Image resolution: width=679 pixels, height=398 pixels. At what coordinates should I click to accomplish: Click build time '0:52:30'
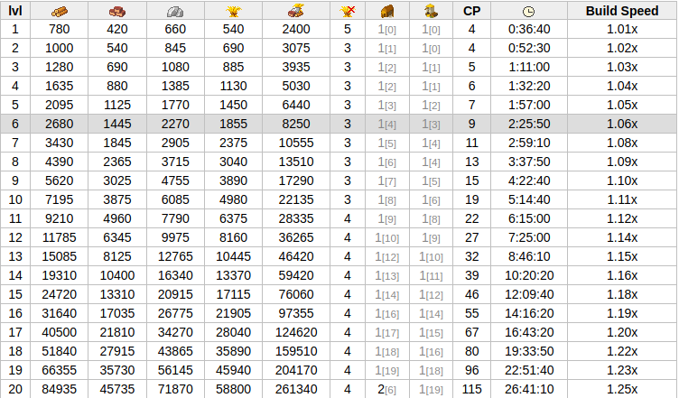[x=529, y=48]
